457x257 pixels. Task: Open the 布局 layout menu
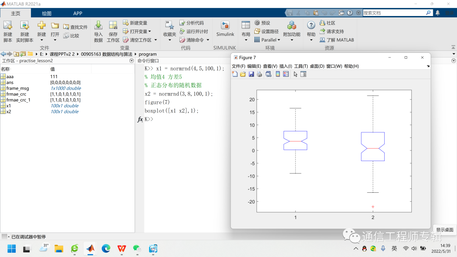pos(246,31)
